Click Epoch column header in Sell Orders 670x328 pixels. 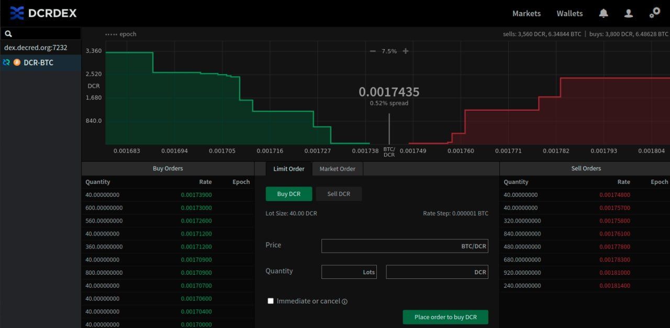(x=659, y=182)
